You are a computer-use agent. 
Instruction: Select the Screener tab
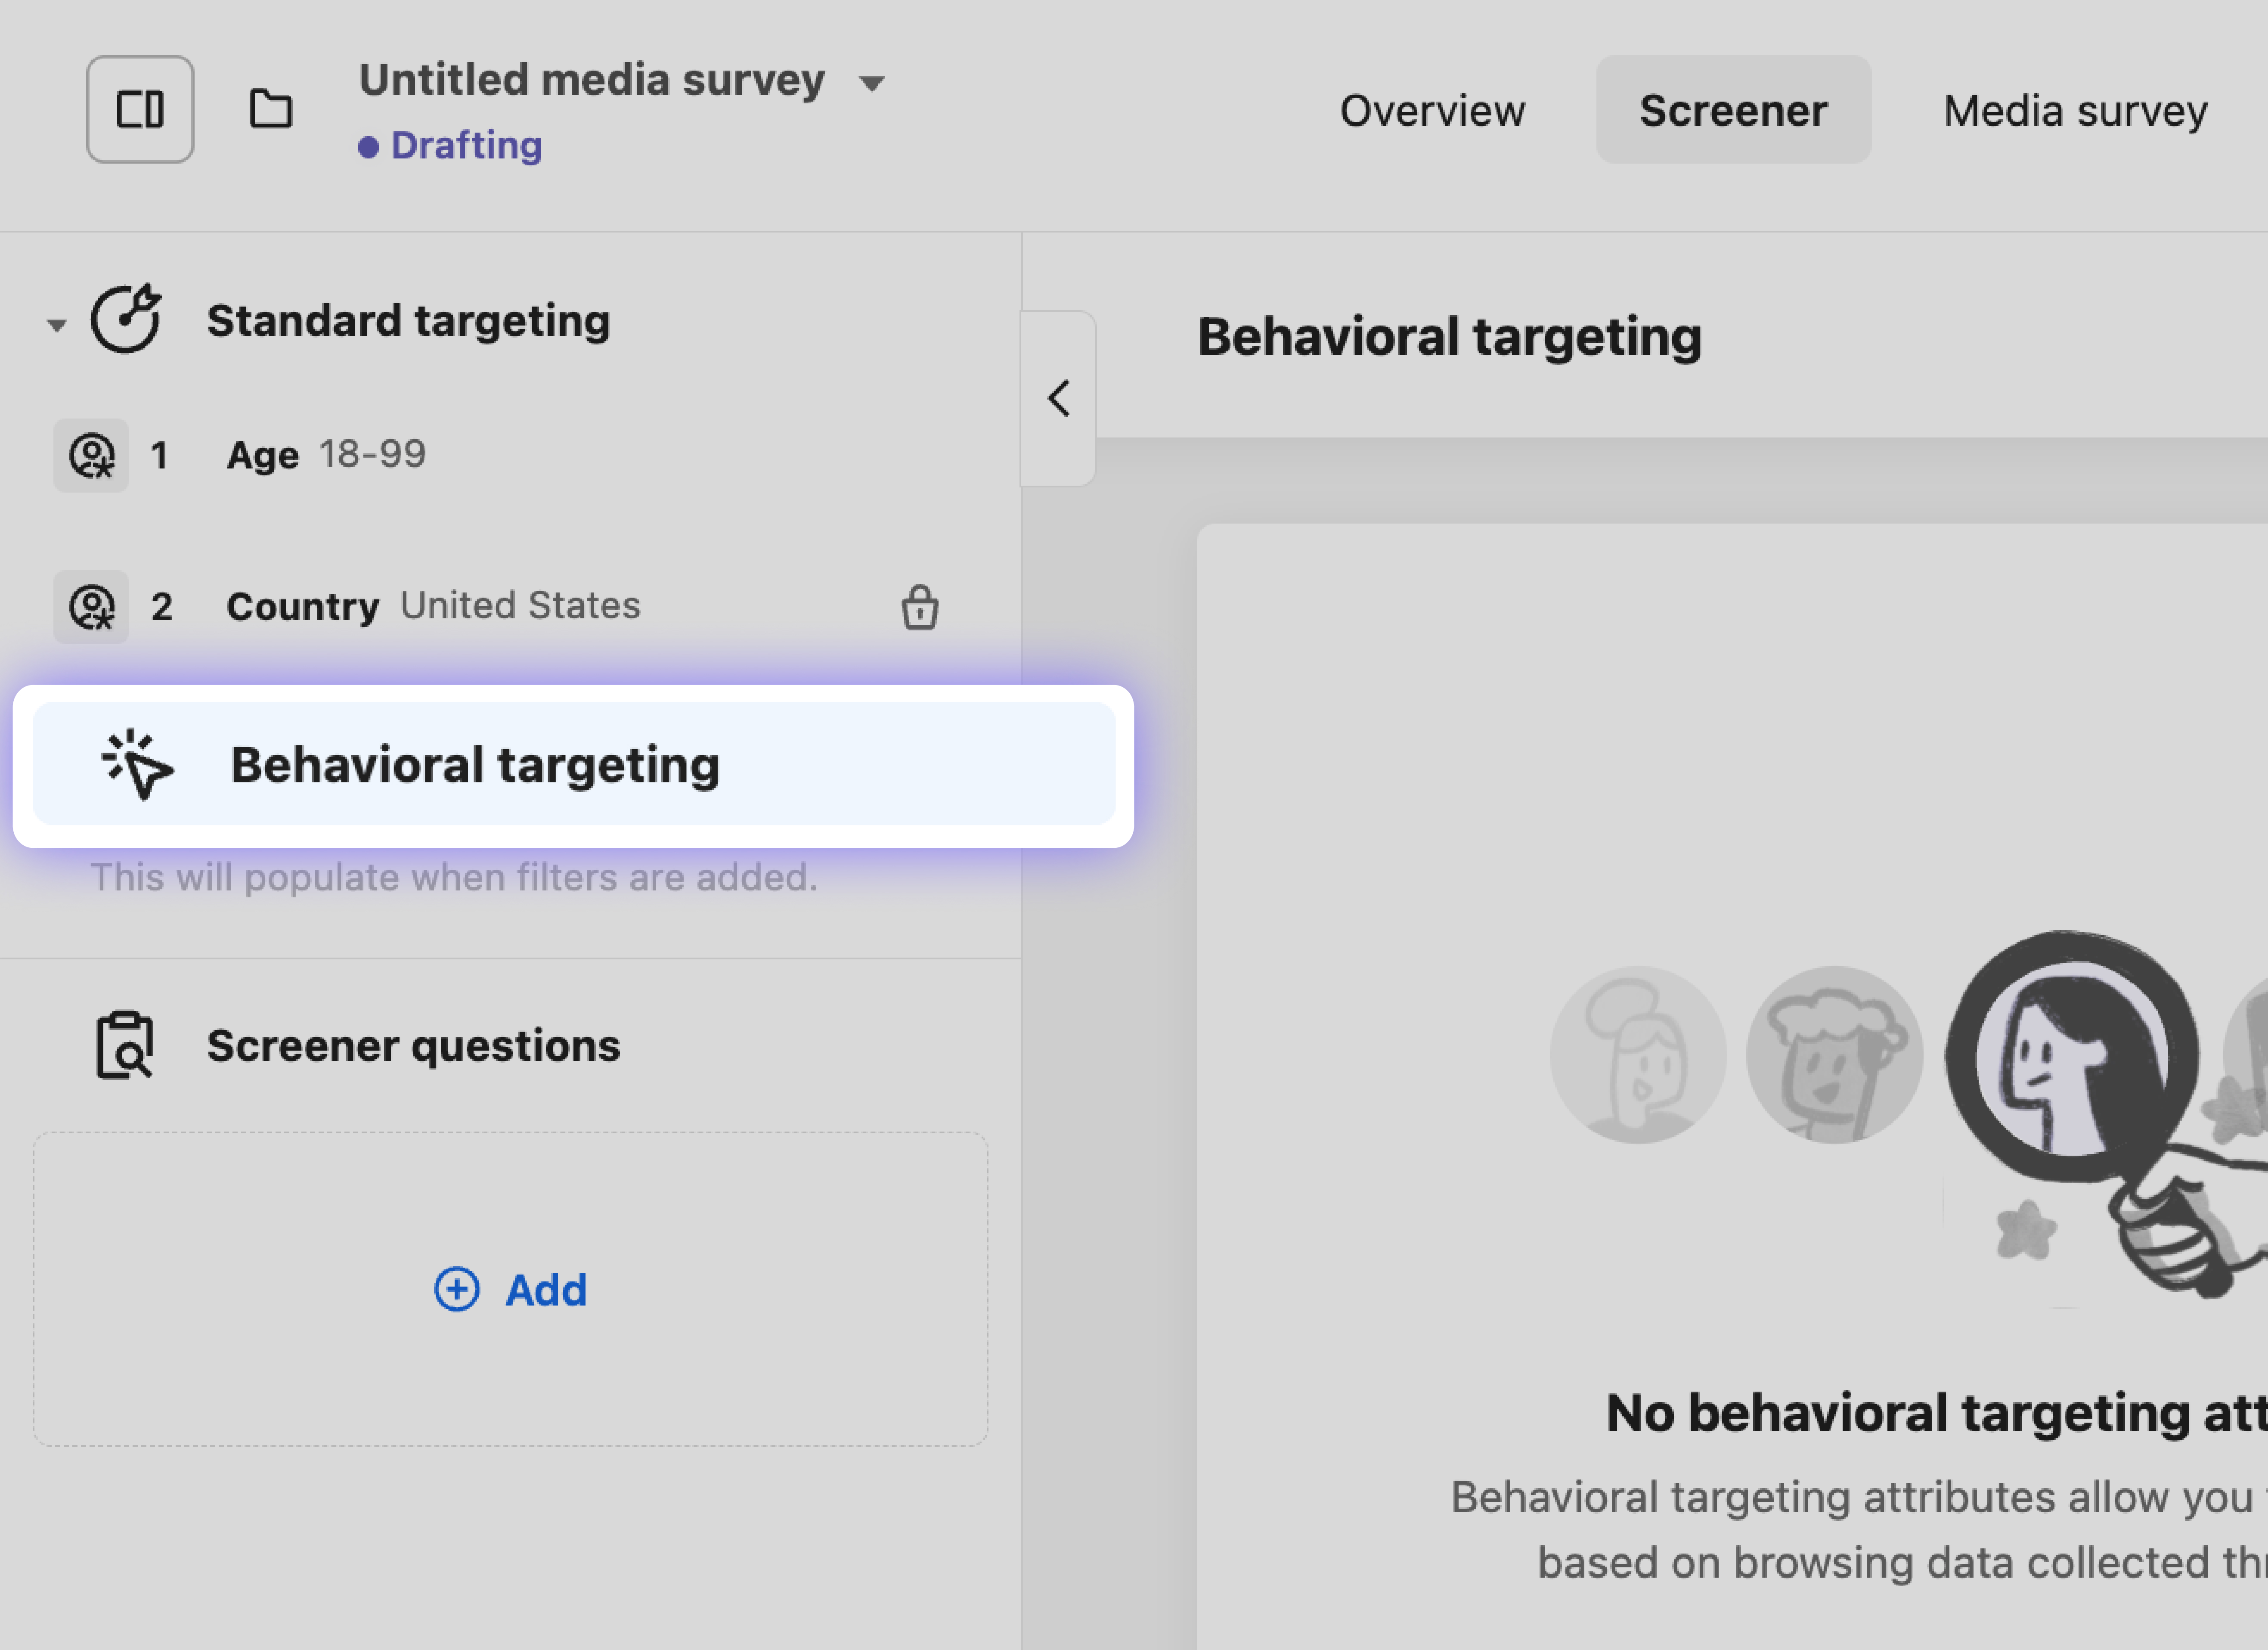[x=1733, y=110]
